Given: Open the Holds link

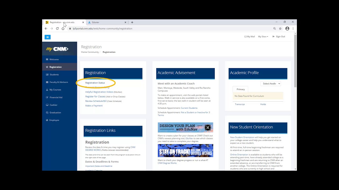Looking at the screenshot, I should [x=263, y=104].
